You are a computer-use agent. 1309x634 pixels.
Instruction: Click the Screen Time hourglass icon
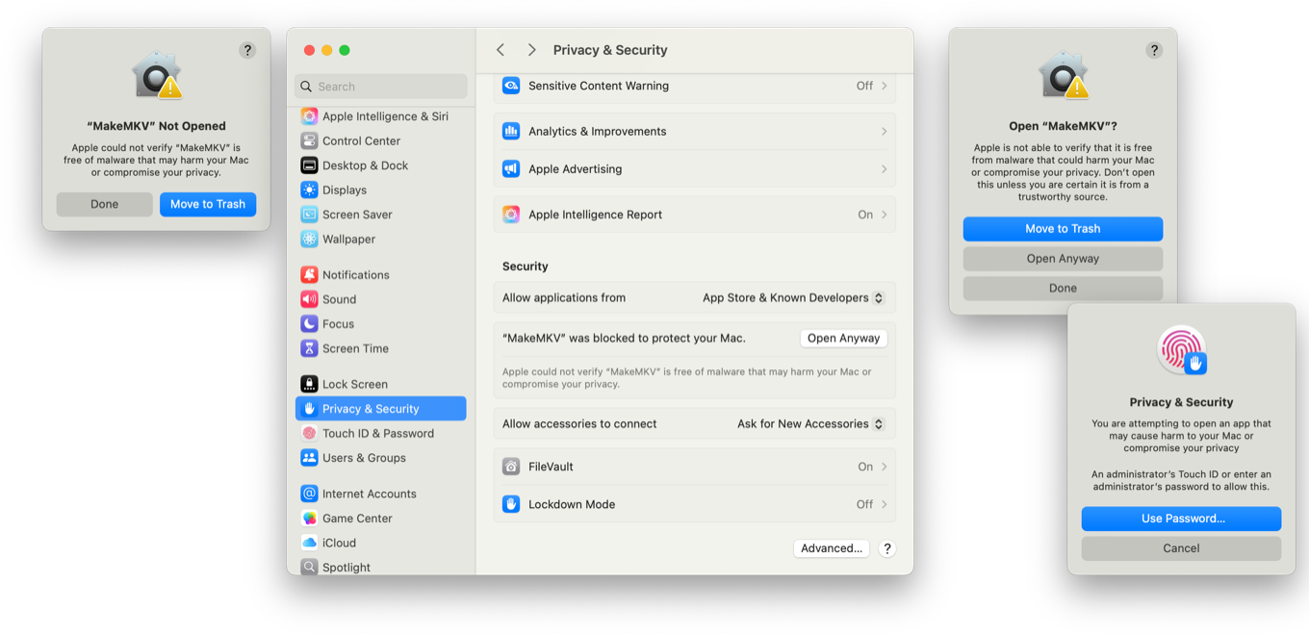(x=309, y=348)
